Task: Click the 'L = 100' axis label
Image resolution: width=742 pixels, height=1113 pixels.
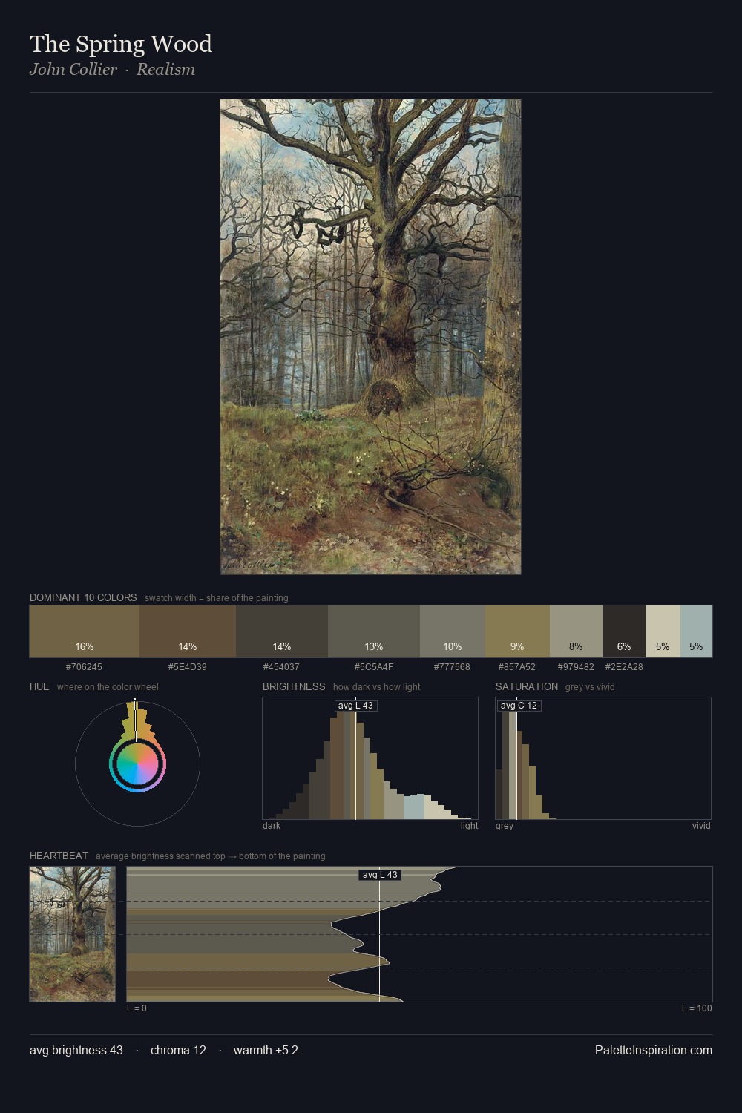Action: (697, 1008)
